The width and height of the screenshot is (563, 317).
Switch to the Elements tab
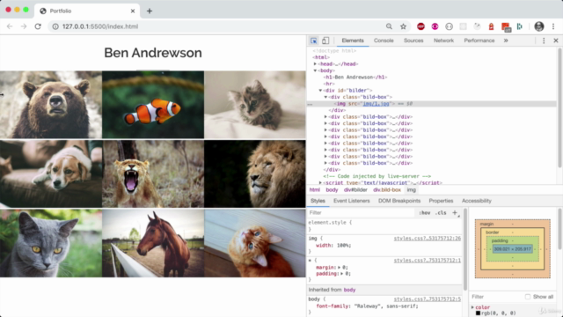[353, 41]
